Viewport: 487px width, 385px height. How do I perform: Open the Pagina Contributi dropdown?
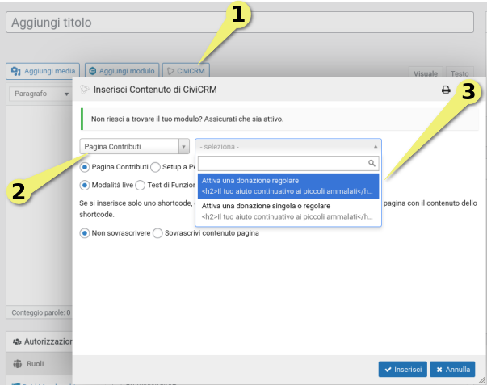pos(135,146)
